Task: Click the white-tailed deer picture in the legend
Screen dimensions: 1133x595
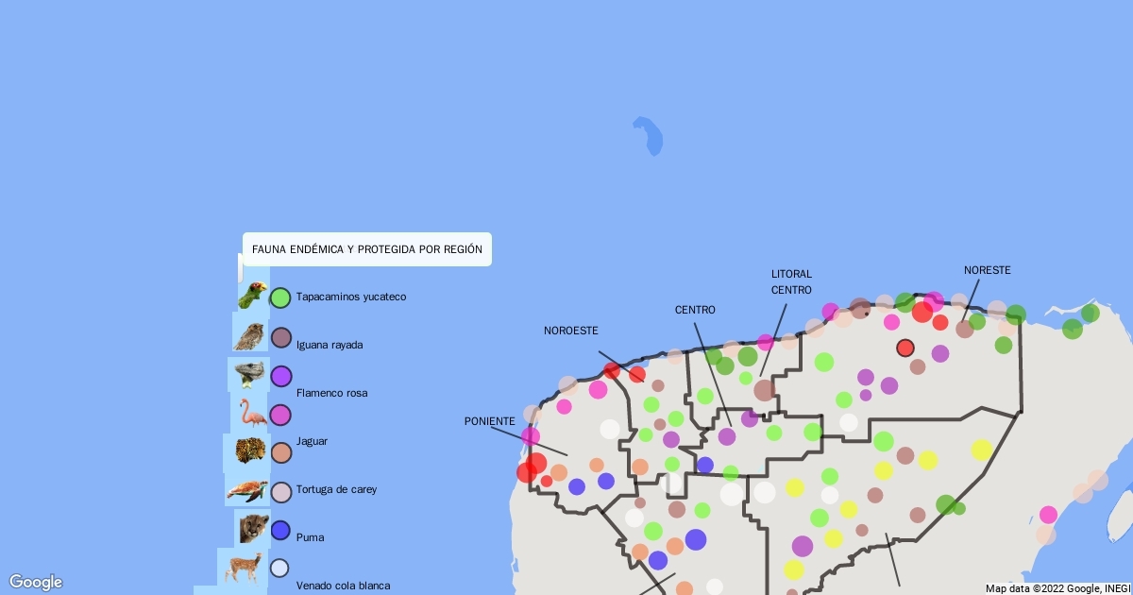Action: tap(243, 567)
